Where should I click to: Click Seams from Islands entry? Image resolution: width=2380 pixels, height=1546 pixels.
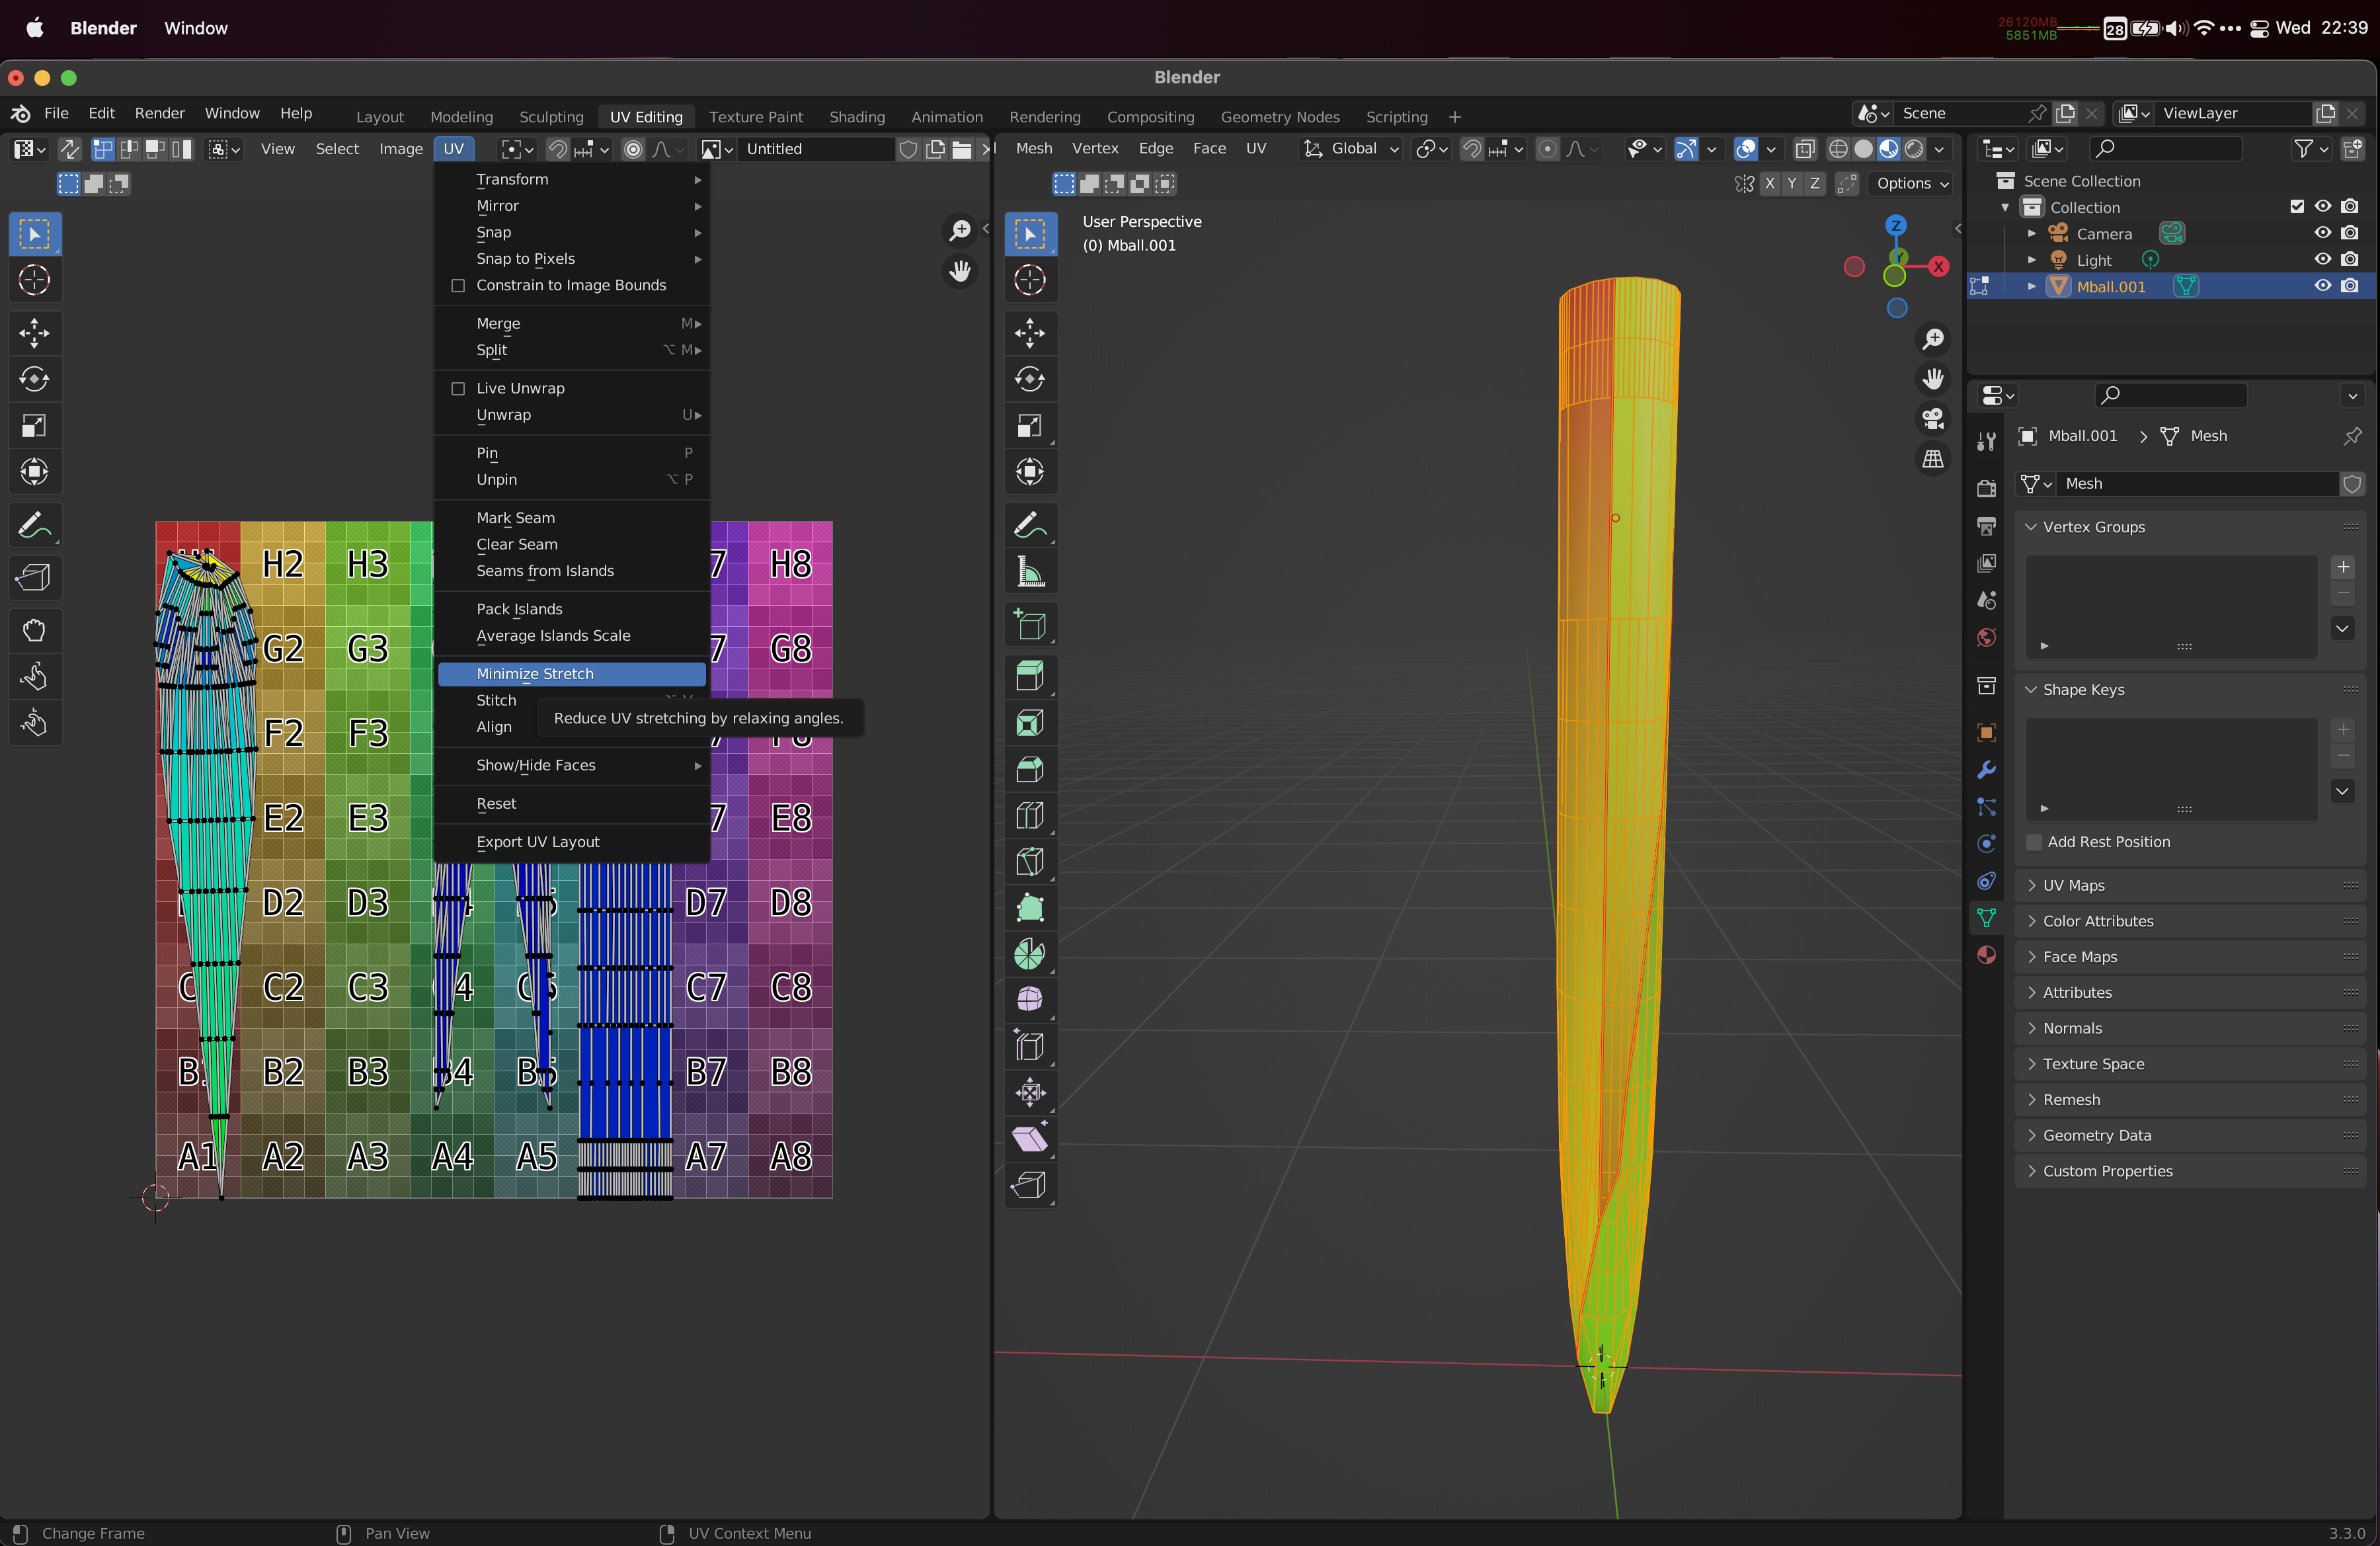click(571, 571)
